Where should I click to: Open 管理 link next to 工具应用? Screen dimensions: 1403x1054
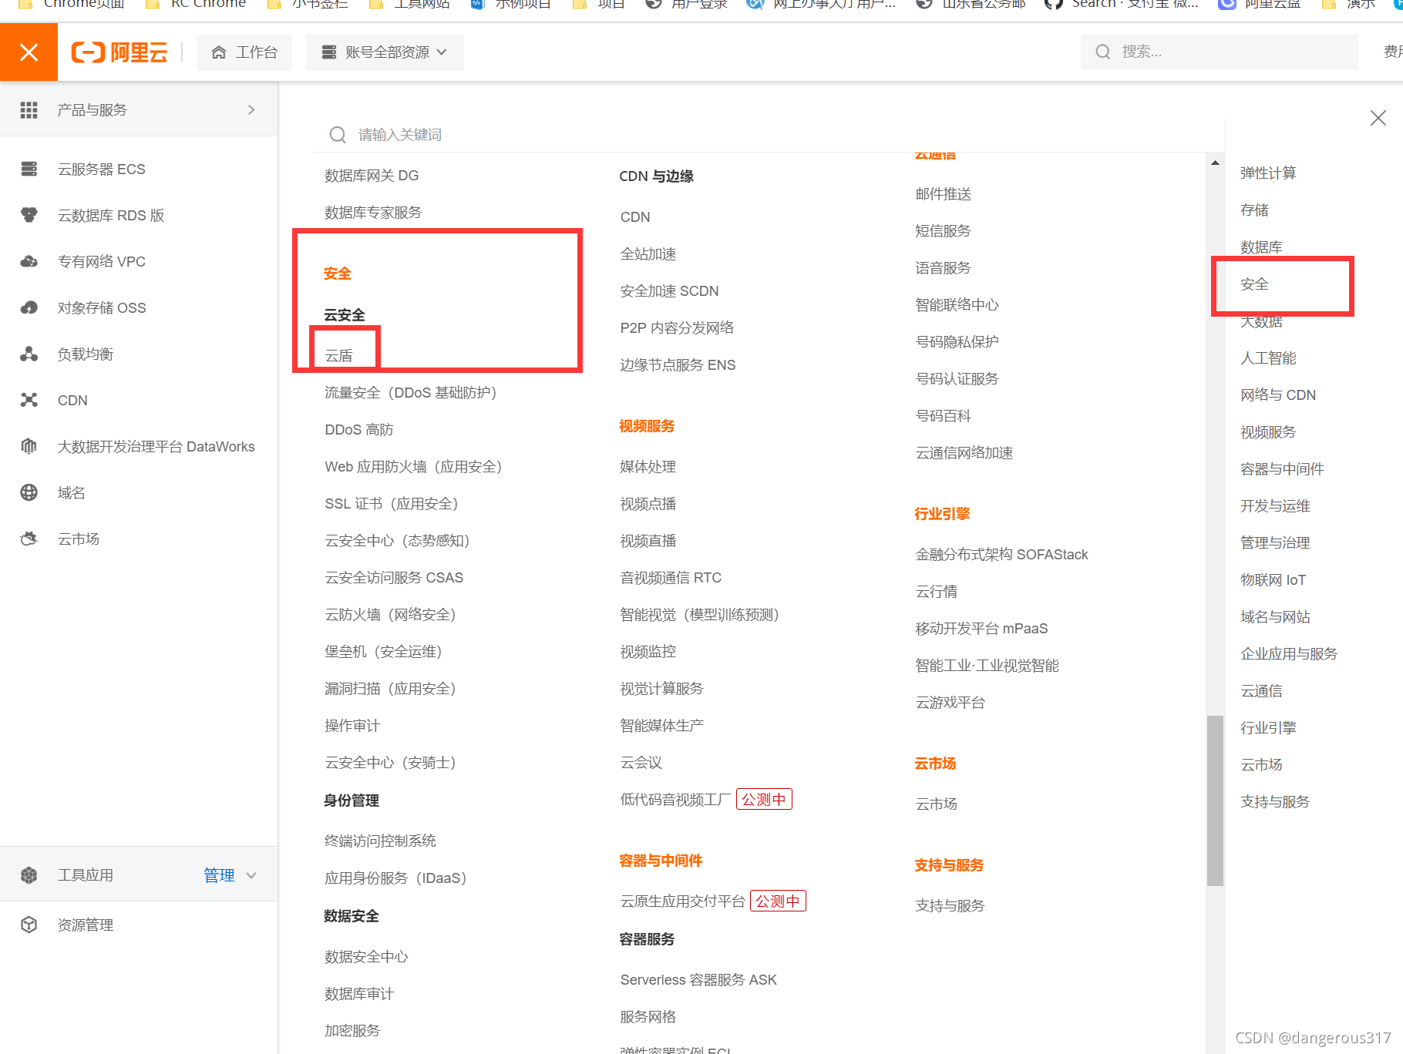coord(219,875)
